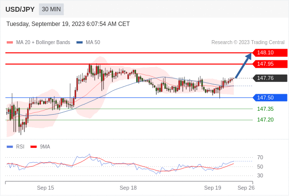Click 'Research © 2023 Trading Central' credit

tap(248, 43)
